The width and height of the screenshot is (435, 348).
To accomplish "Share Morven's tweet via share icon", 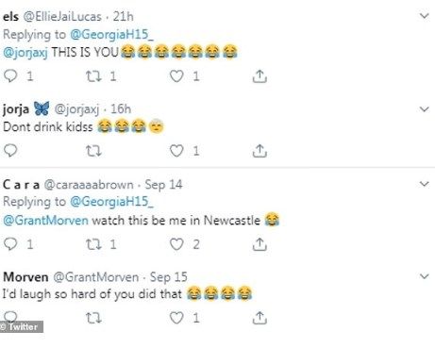I will 259,318.
